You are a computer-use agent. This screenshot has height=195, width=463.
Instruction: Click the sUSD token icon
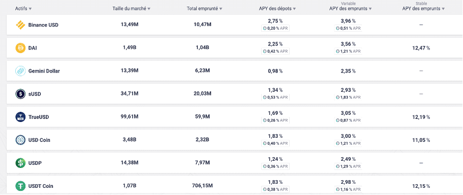point(20,94)
